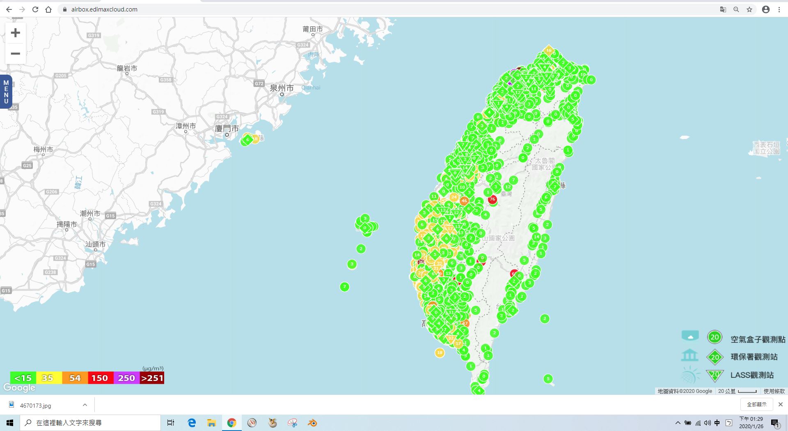Click the round 20 AirBox legend marker
This screenshot has width=788, height=431.
[x=715, y=337]
